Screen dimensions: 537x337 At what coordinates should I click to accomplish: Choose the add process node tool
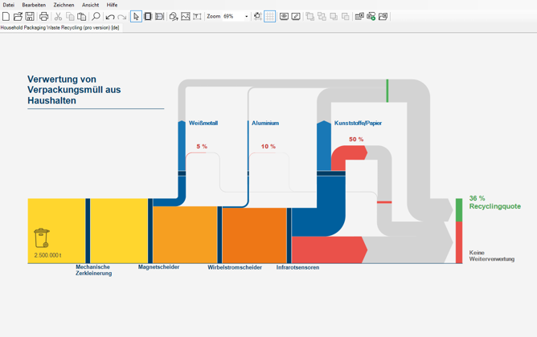148,16
